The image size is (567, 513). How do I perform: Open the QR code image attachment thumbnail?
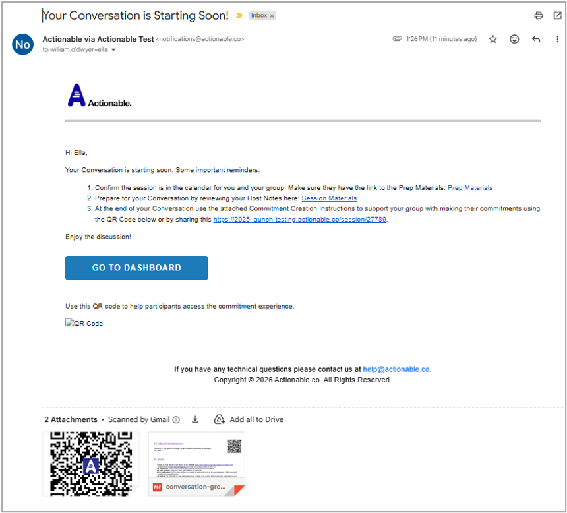pos(90,463)
